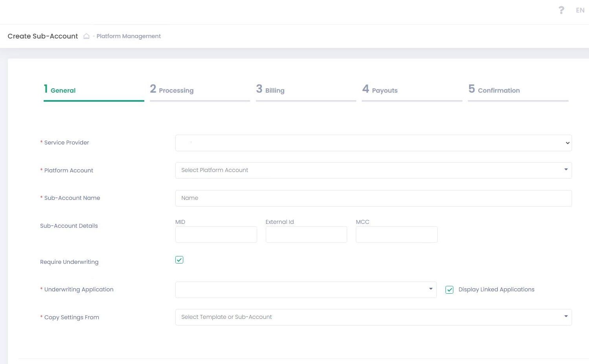Click the home breadcrumb icon
The height and width of the screenshot is (364, 589).
[87, 36]
